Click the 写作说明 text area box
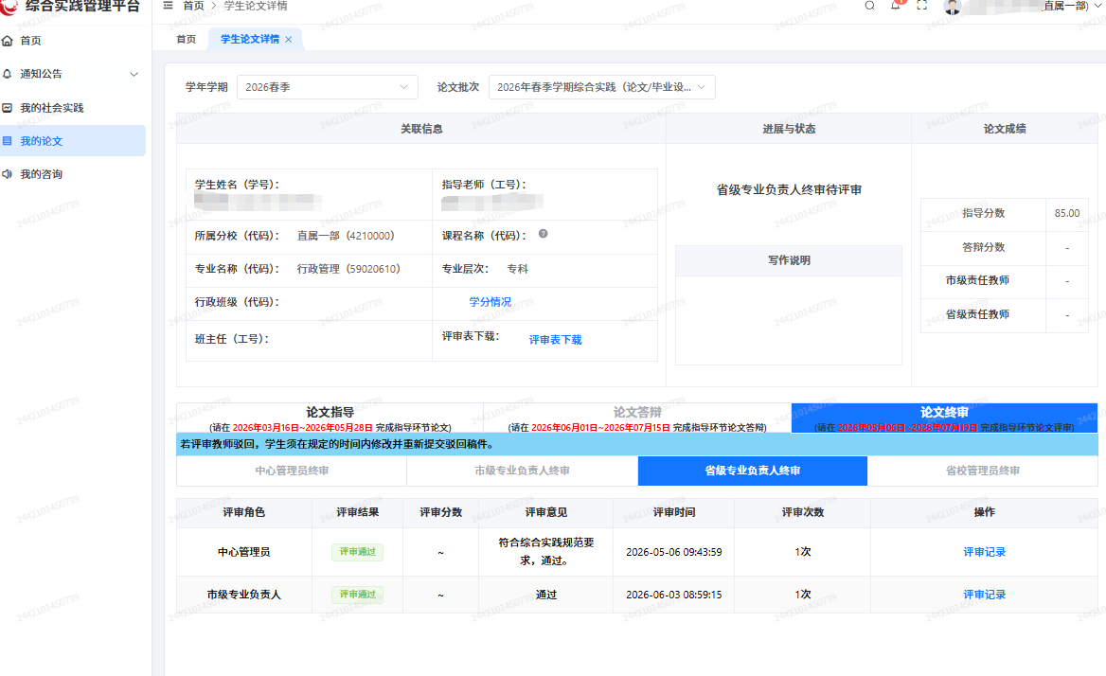This screenshot has width=1106, height=676. pyautogui.click(x=789, y=320)
